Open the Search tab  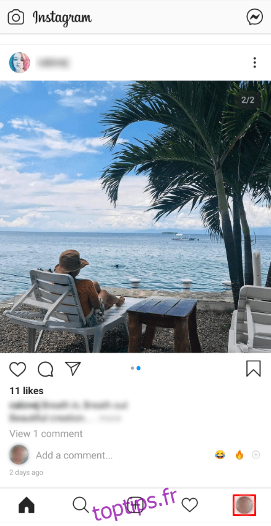[x=80, y=504]
